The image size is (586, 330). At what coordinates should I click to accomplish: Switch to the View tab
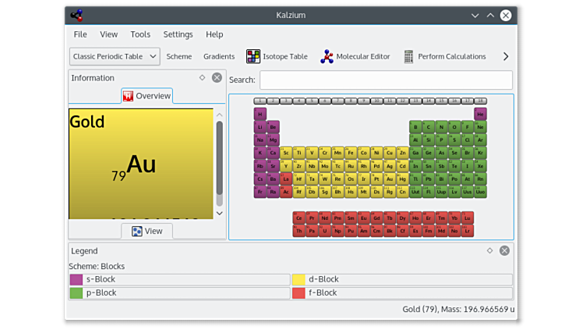tap(146, 231)
